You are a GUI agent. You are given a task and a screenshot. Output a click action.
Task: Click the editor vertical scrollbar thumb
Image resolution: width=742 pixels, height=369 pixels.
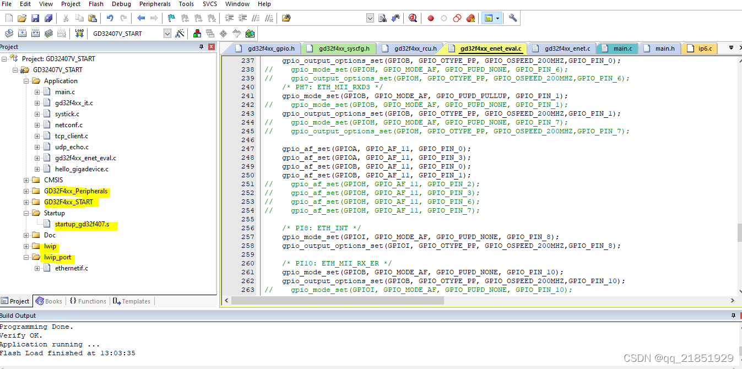[739, 233]
